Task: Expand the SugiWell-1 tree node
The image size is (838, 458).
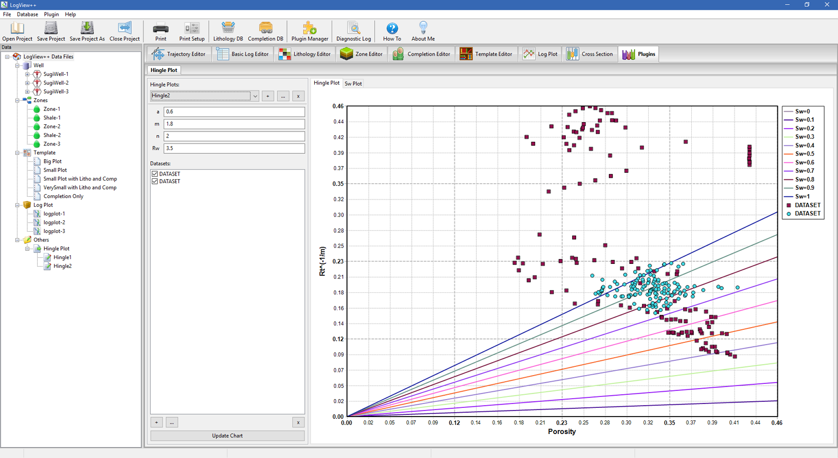Action: pos(27,74)
